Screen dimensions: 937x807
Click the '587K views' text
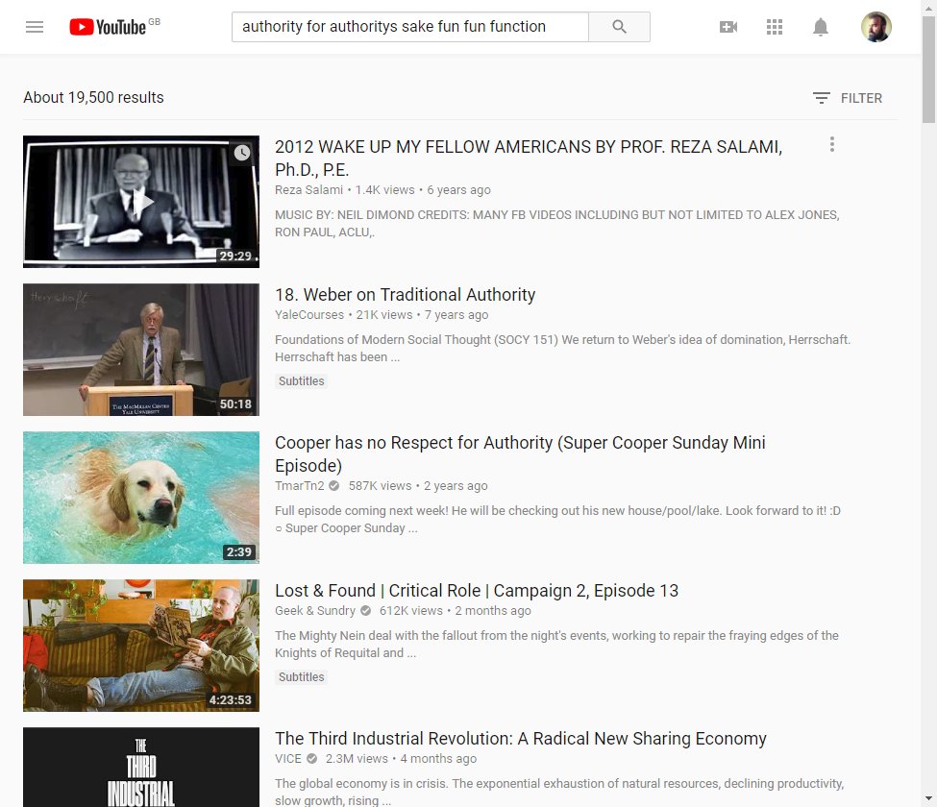tap(380, 485)
